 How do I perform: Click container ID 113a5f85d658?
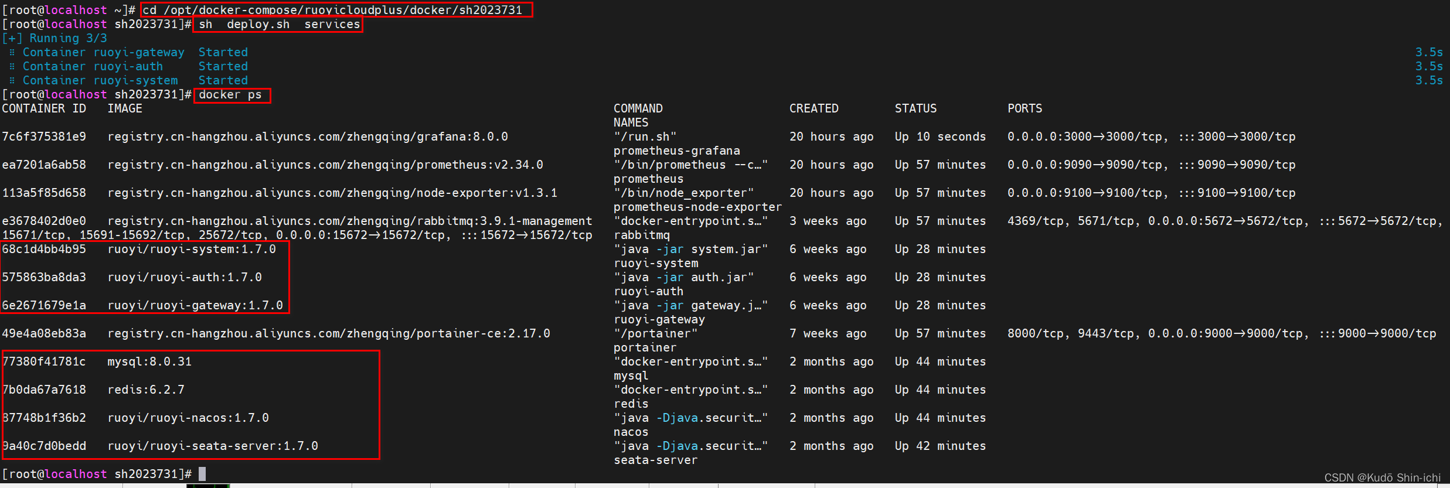pos(44,193)
